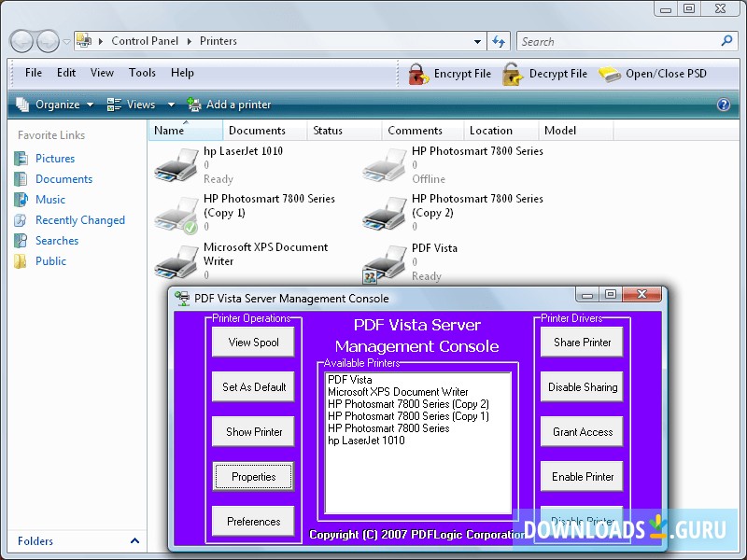Click the blue help question mark icon
The height and width of the screenshot is (560, 747).
[x=723, y=105]
